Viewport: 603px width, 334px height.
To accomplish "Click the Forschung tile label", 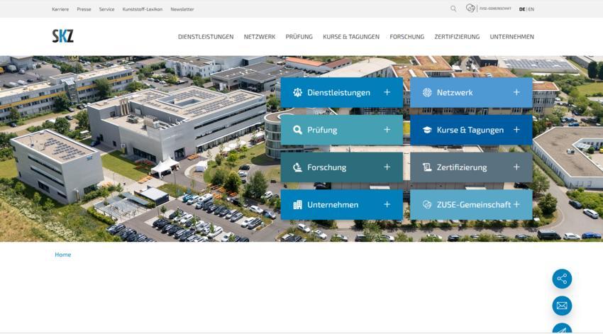I will click(326, 167).
